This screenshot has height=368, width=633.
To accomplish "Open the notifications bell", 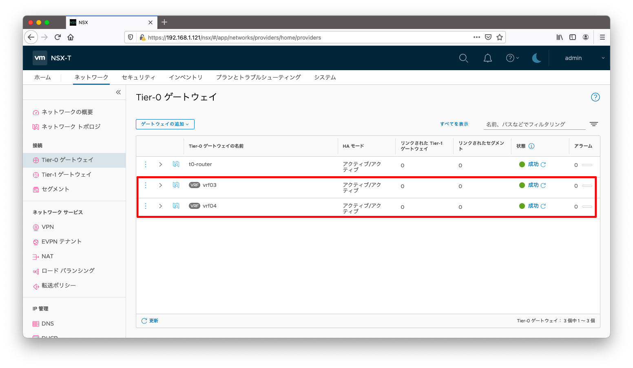I will tap(487, 58).
